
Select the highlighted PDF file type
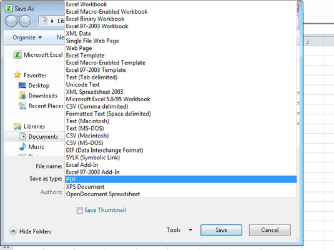pos(180,179)
